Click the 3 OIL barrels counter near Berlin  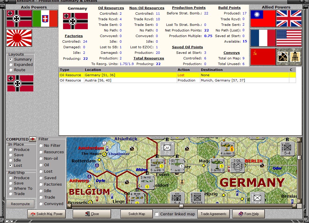point(237,165)
